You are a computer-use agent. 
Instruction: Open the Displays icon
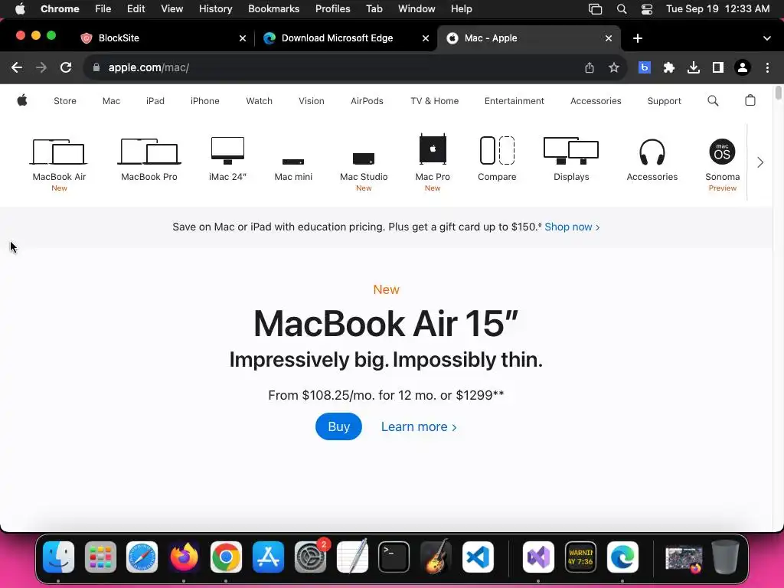(x=571, y=151)
